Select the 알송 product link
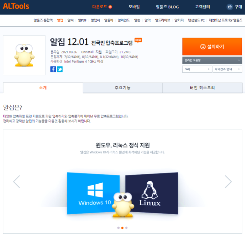This screenshot has height=234, width=245. pyautogui.click(x=137, y=20)
